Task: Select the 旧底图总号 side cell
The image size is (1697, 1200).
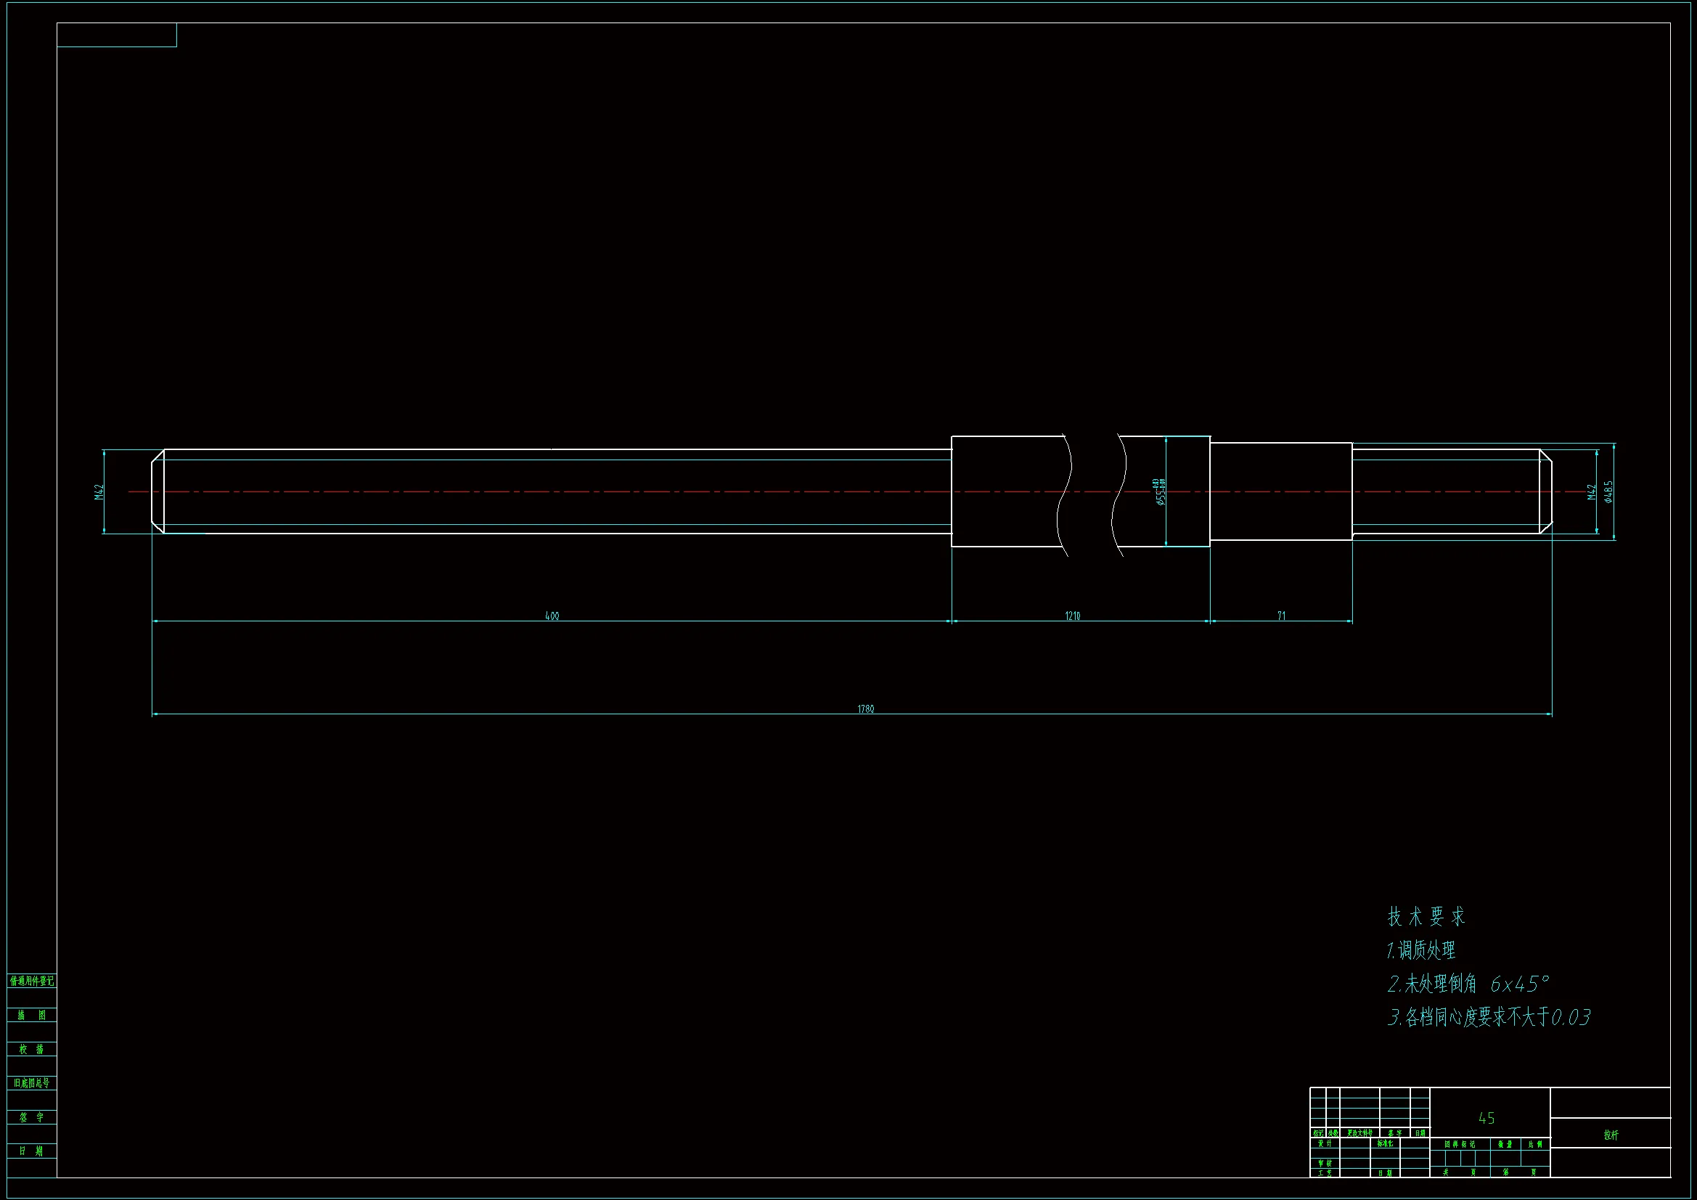Action: pyautogui.click(x=32, y=1082)
